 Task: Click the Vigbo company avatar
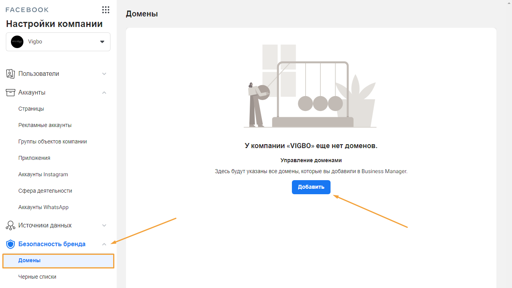click(17, 42)
